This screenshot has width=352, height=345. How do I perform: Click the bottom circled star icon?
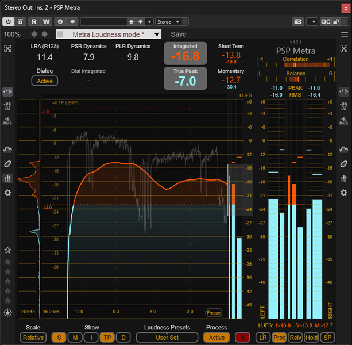tap(7, 313)
